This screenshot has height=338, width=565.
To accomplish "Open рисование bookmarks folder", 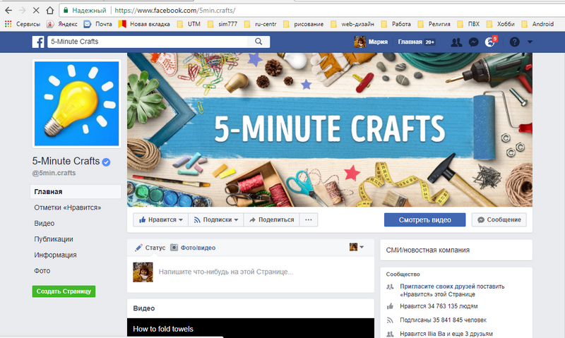I will [x=303, y=24].
